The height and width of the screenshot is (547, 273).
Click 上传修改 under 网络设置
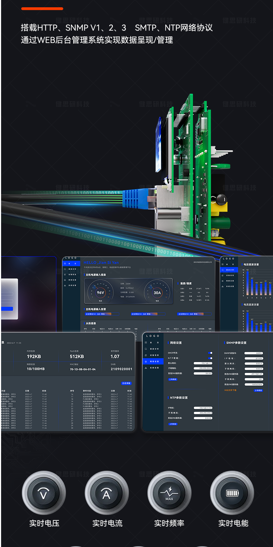[x=173, y=379]
